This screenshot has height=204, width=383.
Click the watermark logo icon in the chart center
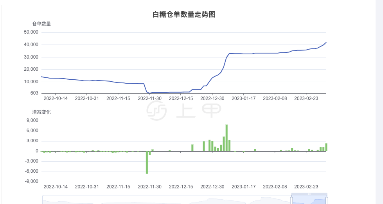tap(156, 110)
